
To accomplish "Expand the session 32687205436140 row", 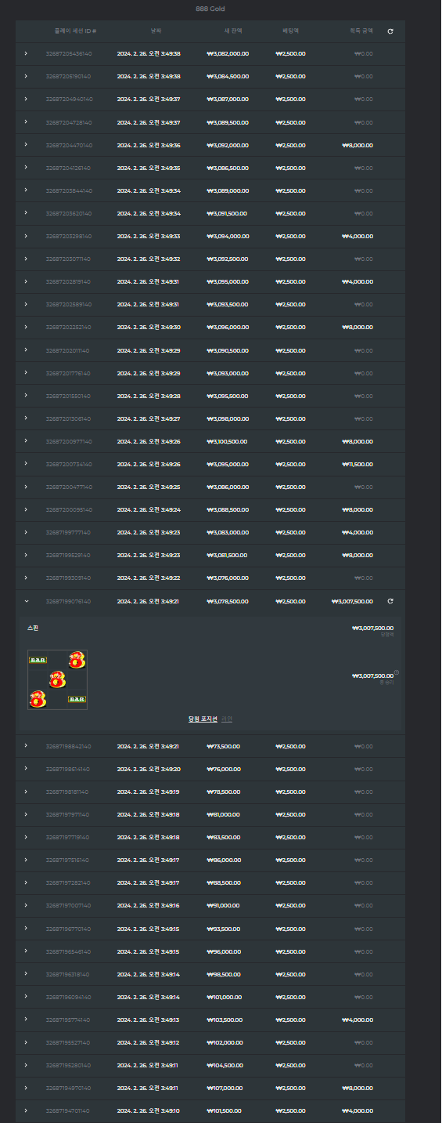I will (26, 54).
